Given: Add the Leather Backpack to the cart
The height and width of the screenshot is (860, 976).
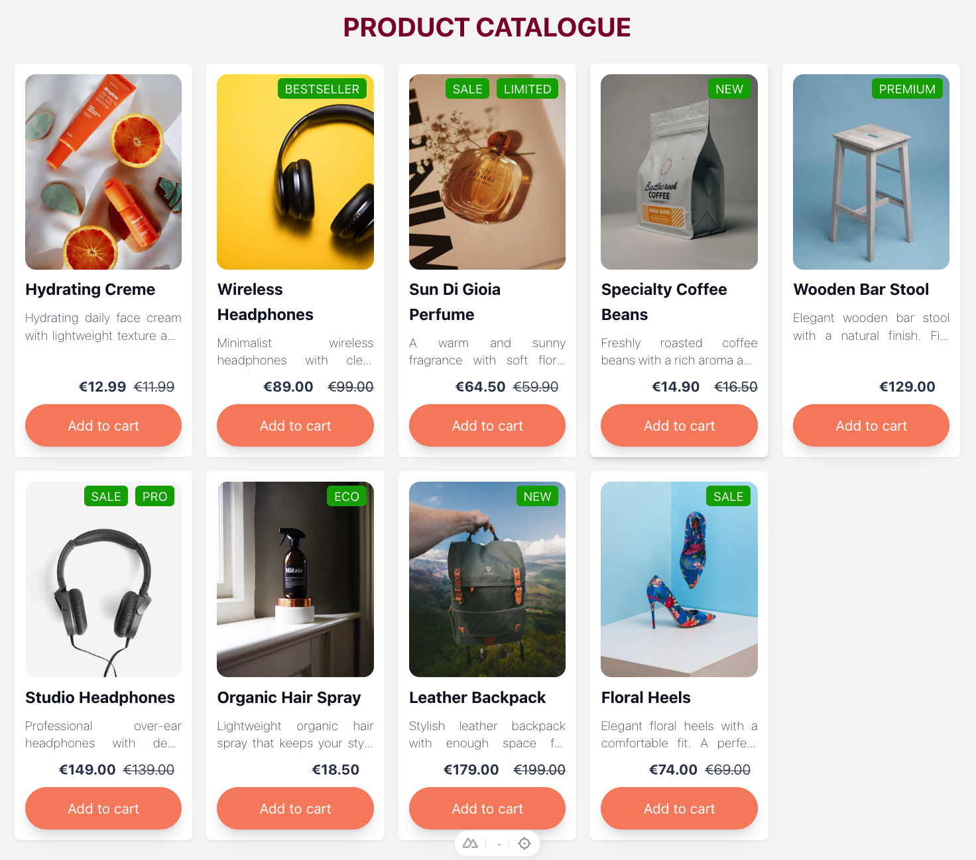Looking at the screenshot, I should click(487, 808).
